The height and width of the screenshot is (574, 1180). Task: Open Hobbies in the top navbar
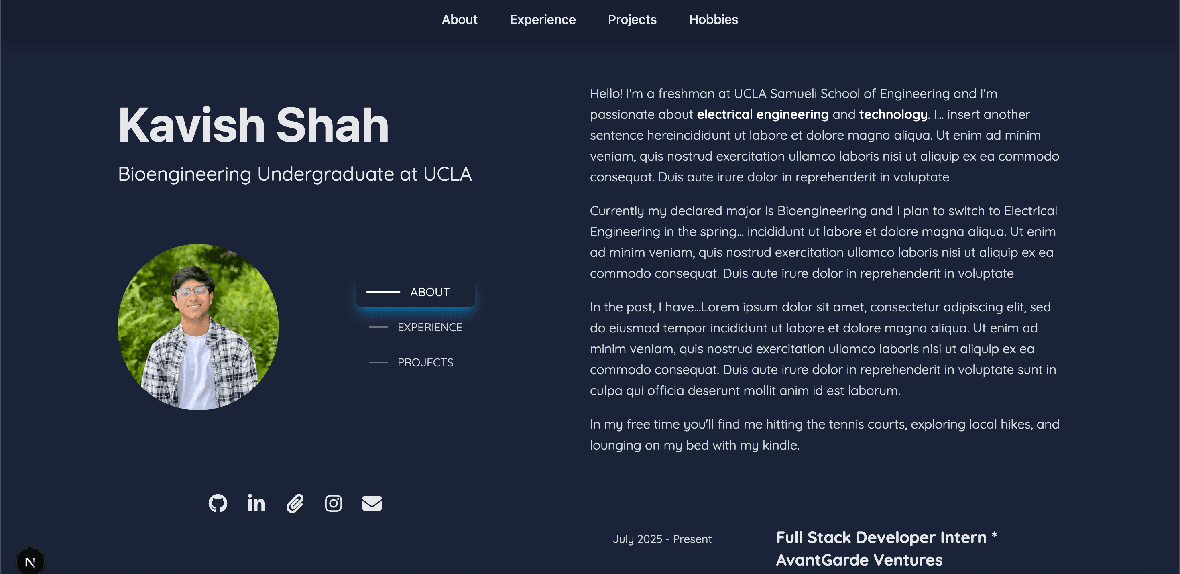(713, 20)
